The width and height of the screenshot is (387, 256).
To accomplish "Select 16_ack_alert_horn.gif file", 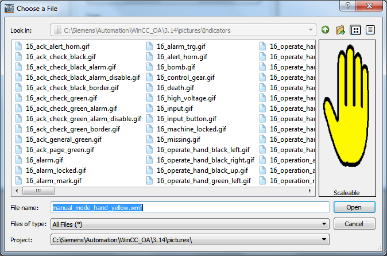I will click(58, 46).
